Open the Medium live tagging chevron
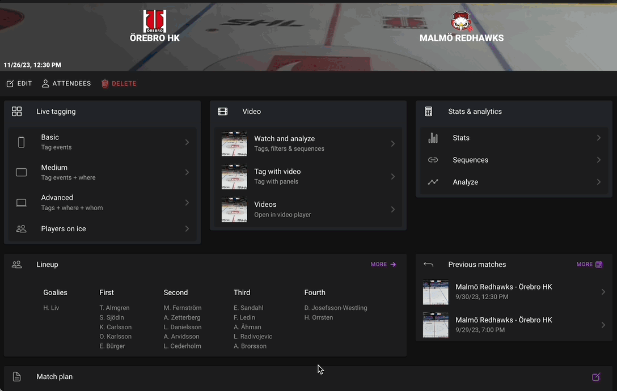This screenshot has height=391, width=617. point(187,172)
